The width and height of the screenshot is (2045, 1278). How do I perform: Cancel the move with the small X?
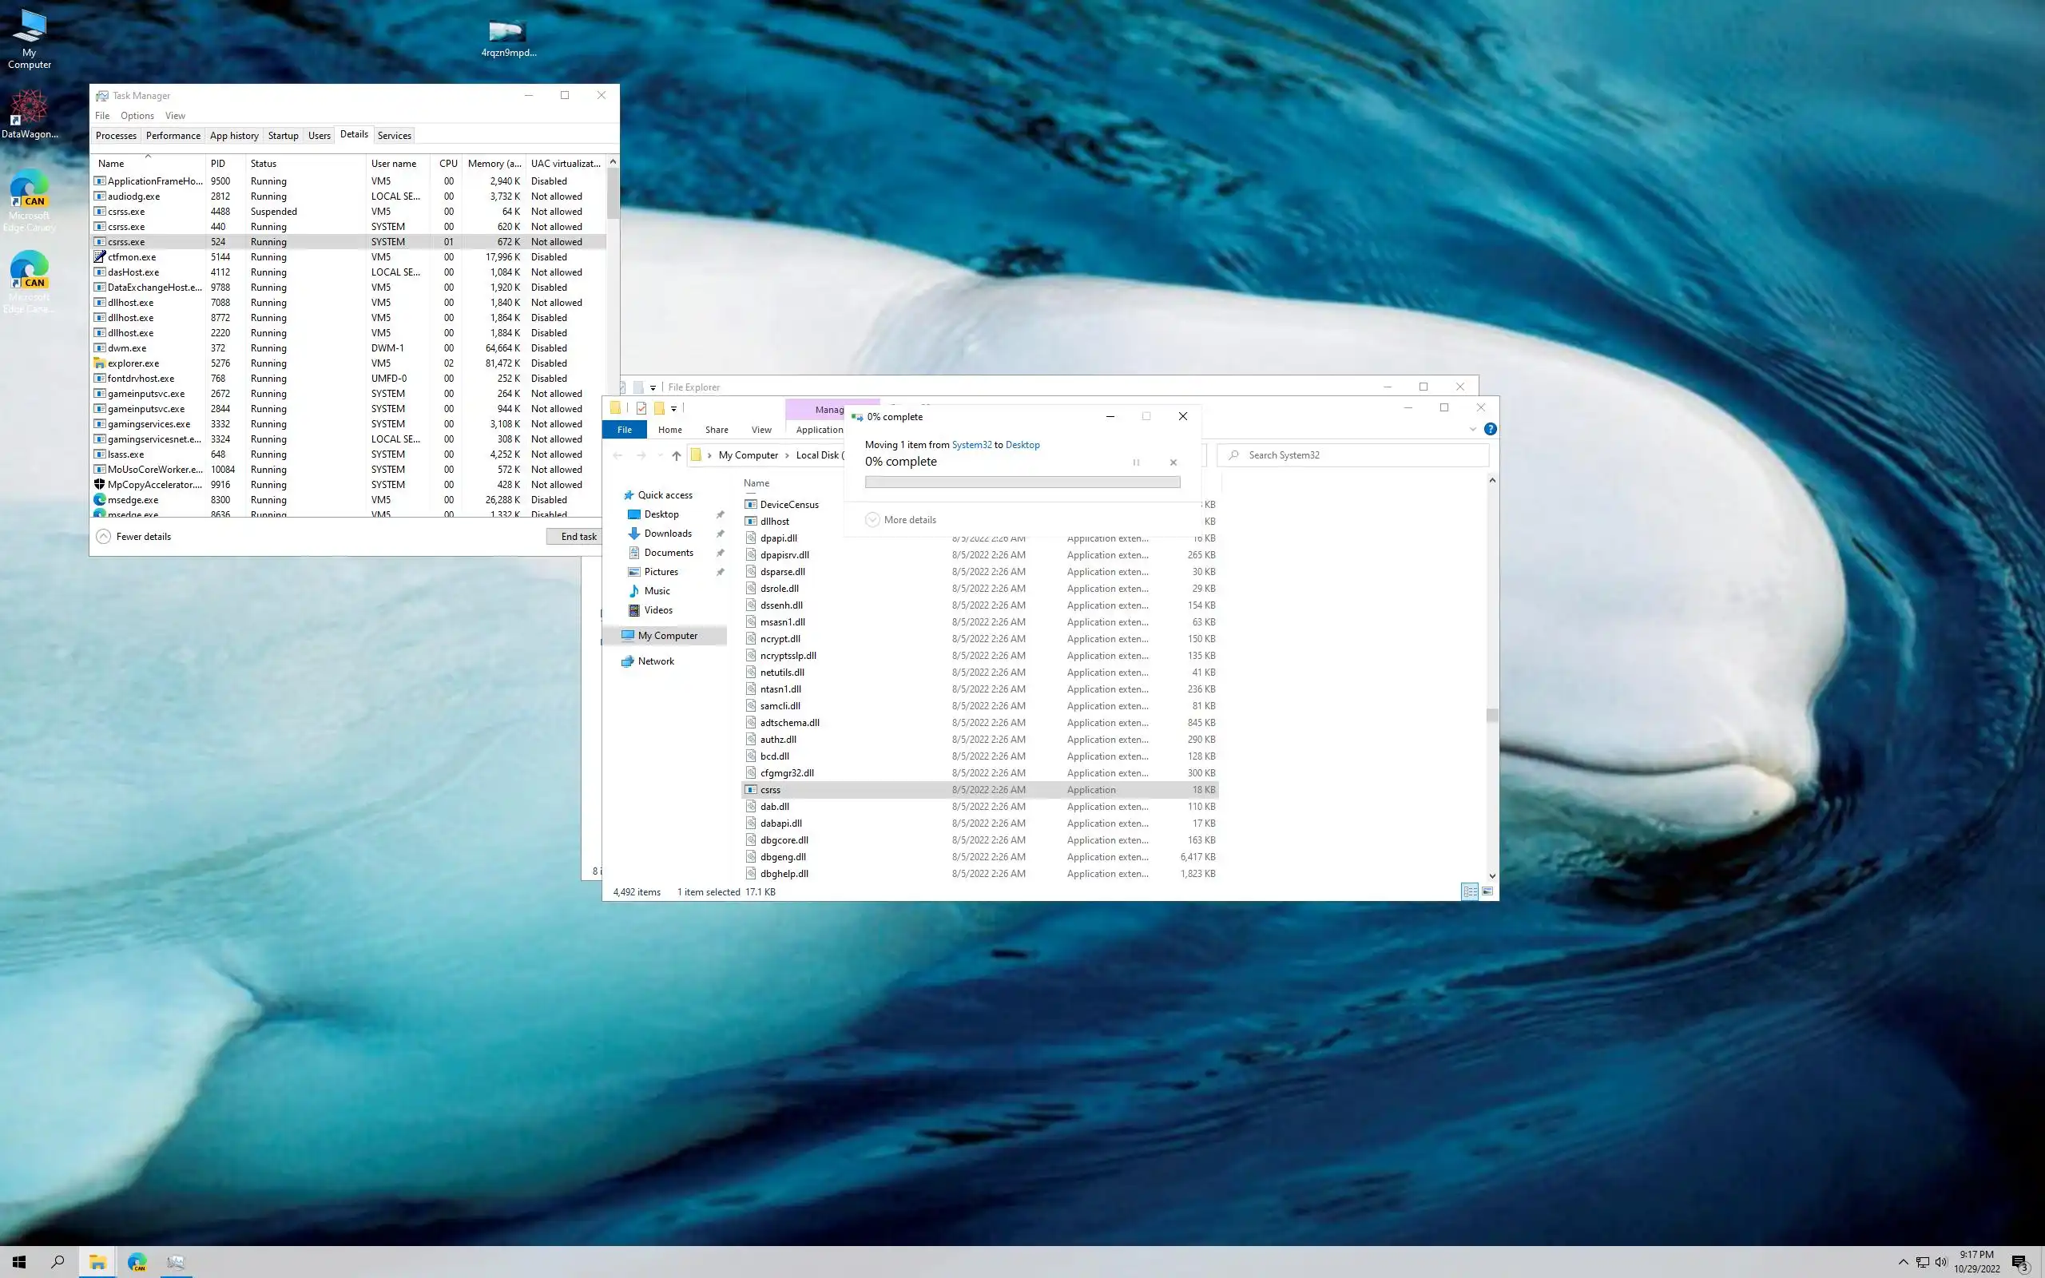[x=1173, y=462]
